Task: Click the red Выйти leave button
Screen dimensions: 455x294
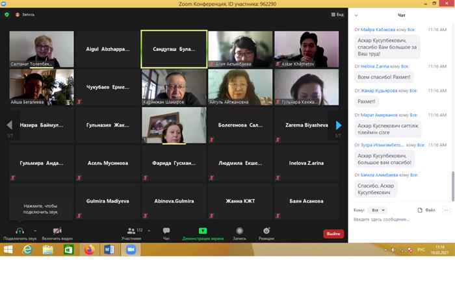Action: 333,234
